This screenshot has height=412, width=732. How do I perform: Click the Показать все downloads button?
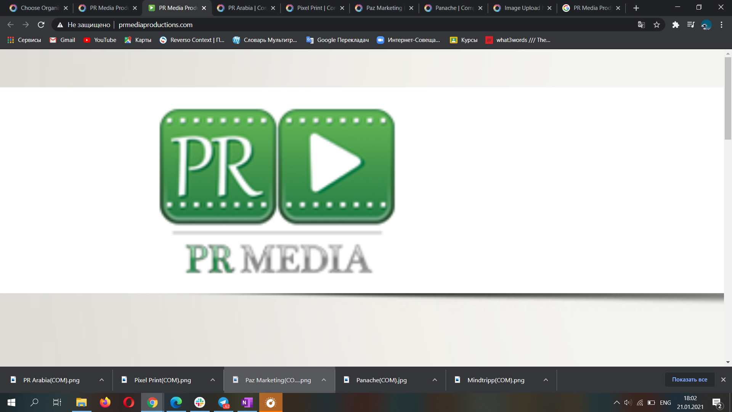coord(689,380)
